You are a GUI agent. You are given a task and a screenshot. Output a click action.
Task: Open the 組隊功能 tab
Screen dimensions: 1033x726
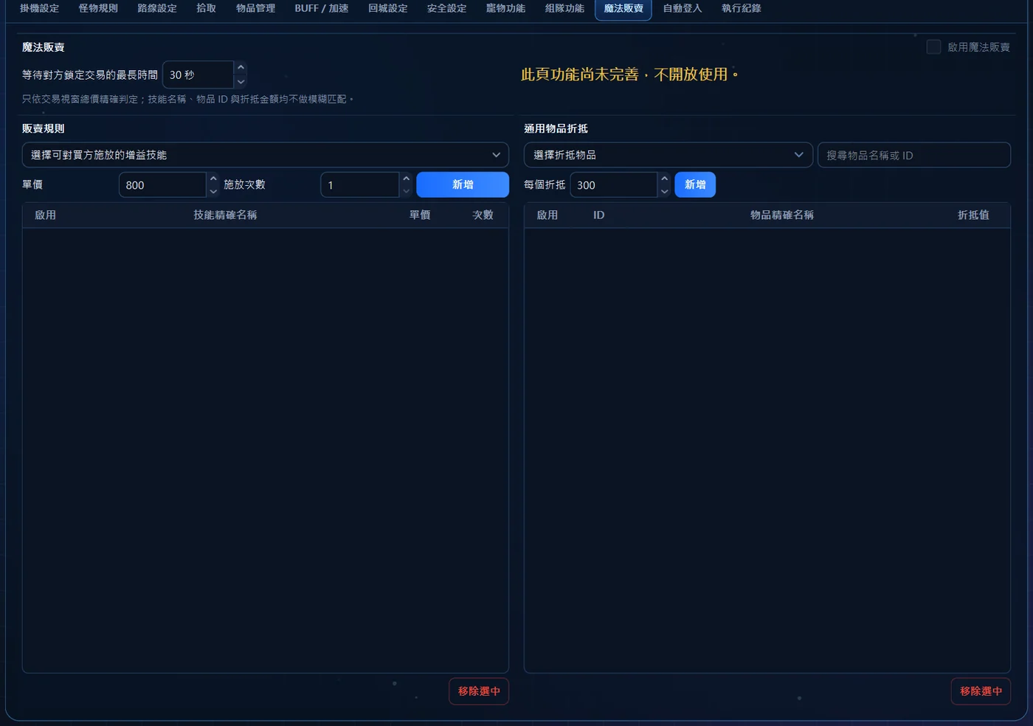click(x=564, y=9)
